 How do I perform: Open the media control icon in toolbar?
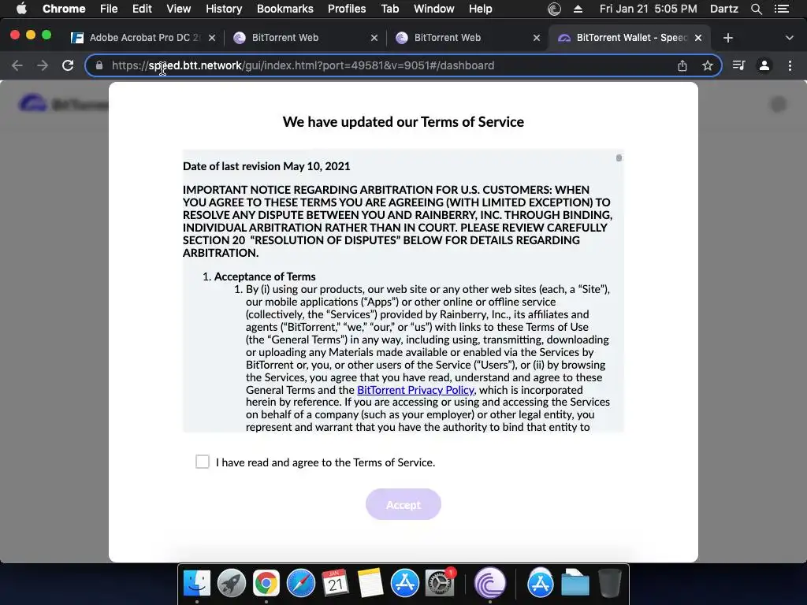pyautogui.click(x=738, y=65)
